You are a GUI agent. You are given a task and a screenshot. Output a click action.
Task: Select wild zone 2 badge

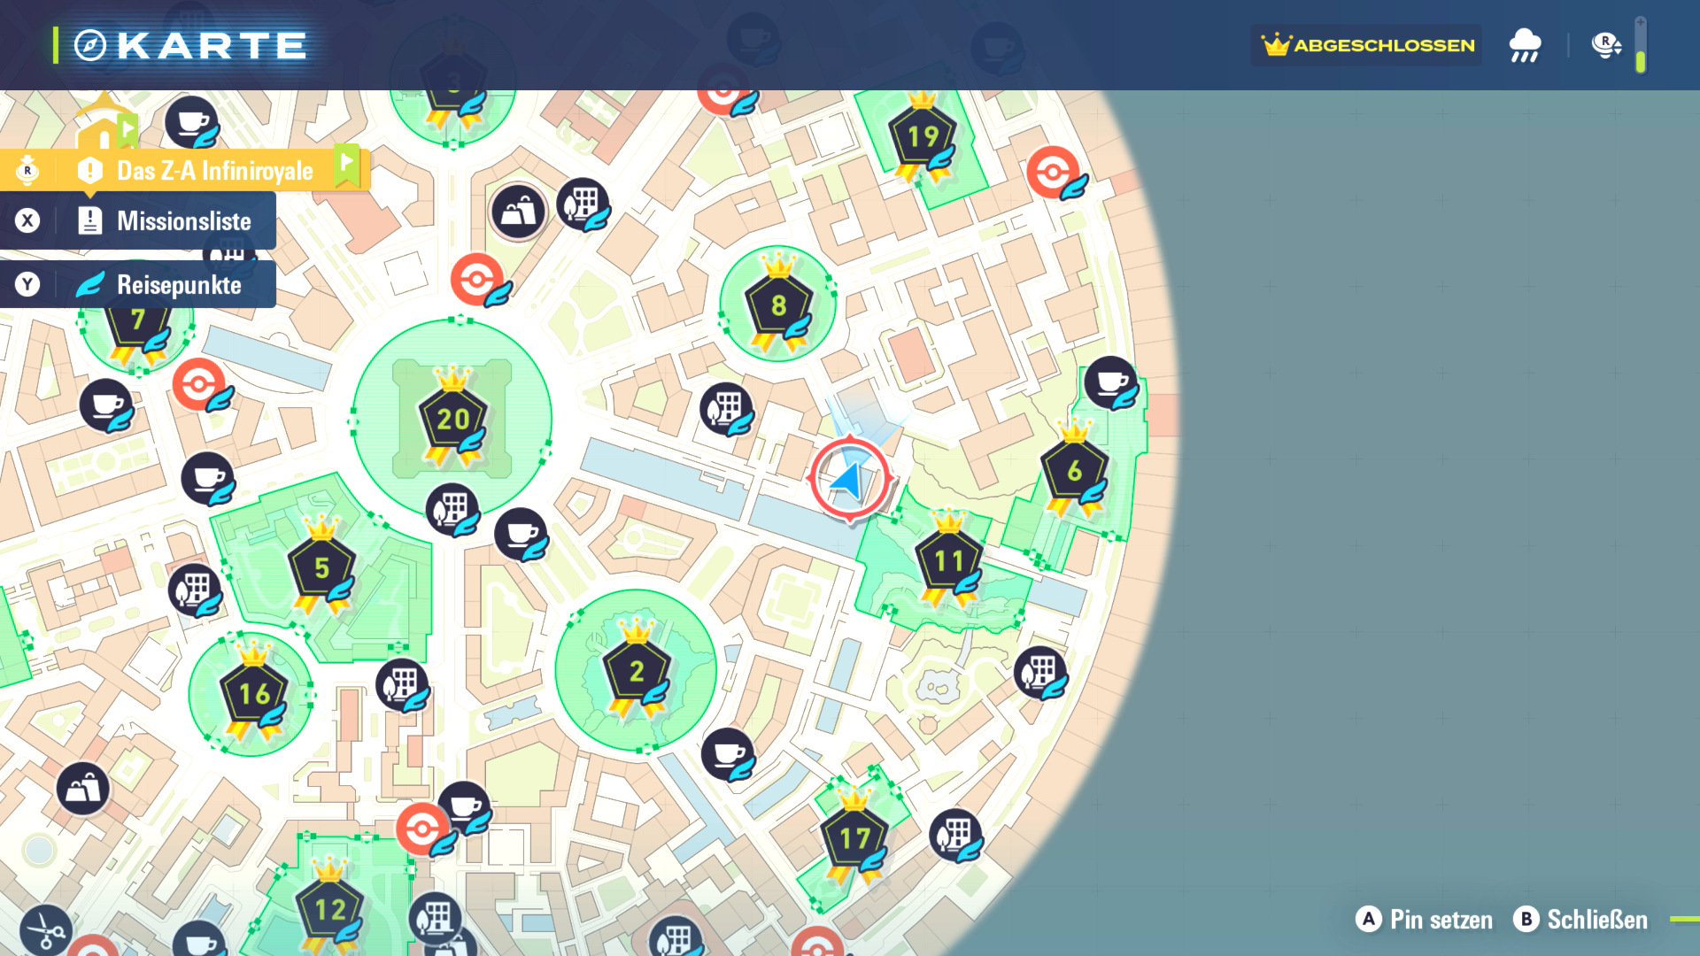pyautogui.click(x=636, y=671)
